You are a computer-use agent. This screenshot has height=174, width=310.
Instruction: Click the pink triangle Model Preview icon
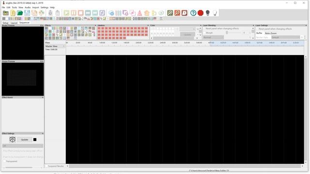pos(139,13)
